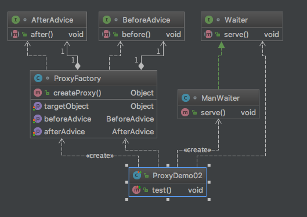Click the abstract method icon in Waiter
This screenshot has width=307, height=217.
tap(208, 34)
